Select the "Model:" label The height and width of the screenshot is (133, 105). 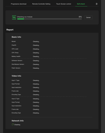pyautogui.click(x=14, y=41)
